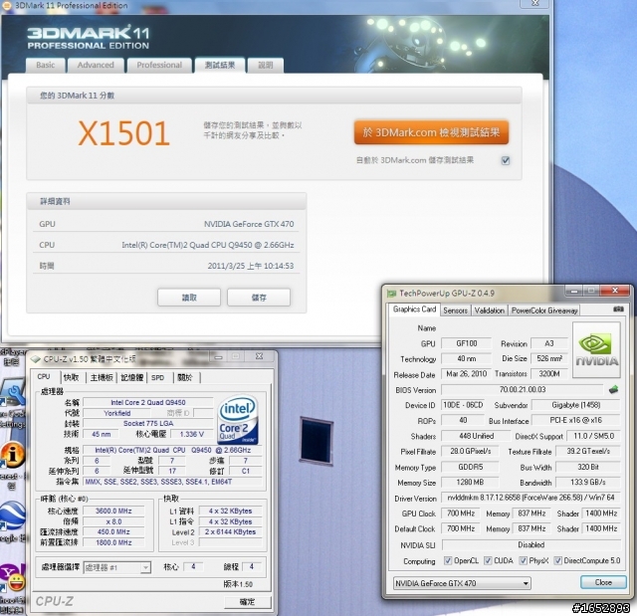This screenshot has width=637, height=616.
Task: Click the X1501 score text
Action: pos(123,133)
